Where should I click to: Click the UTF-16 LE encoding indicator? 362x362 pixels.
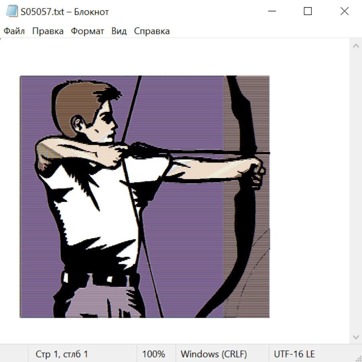click(294, 354)
